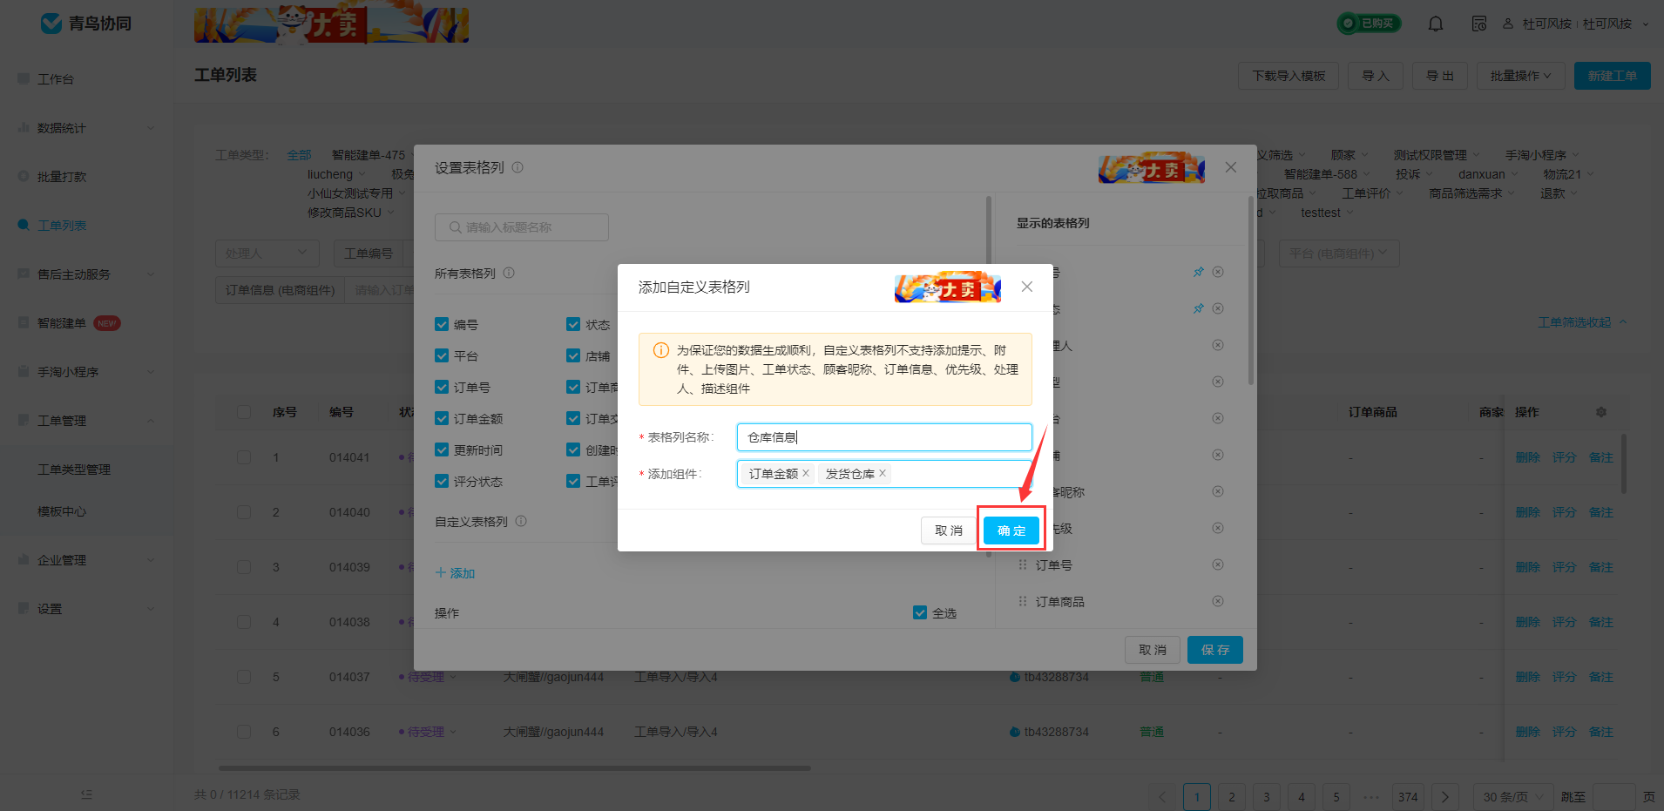
Task: Remove the 订单金额 component tag
Action: 806,473
